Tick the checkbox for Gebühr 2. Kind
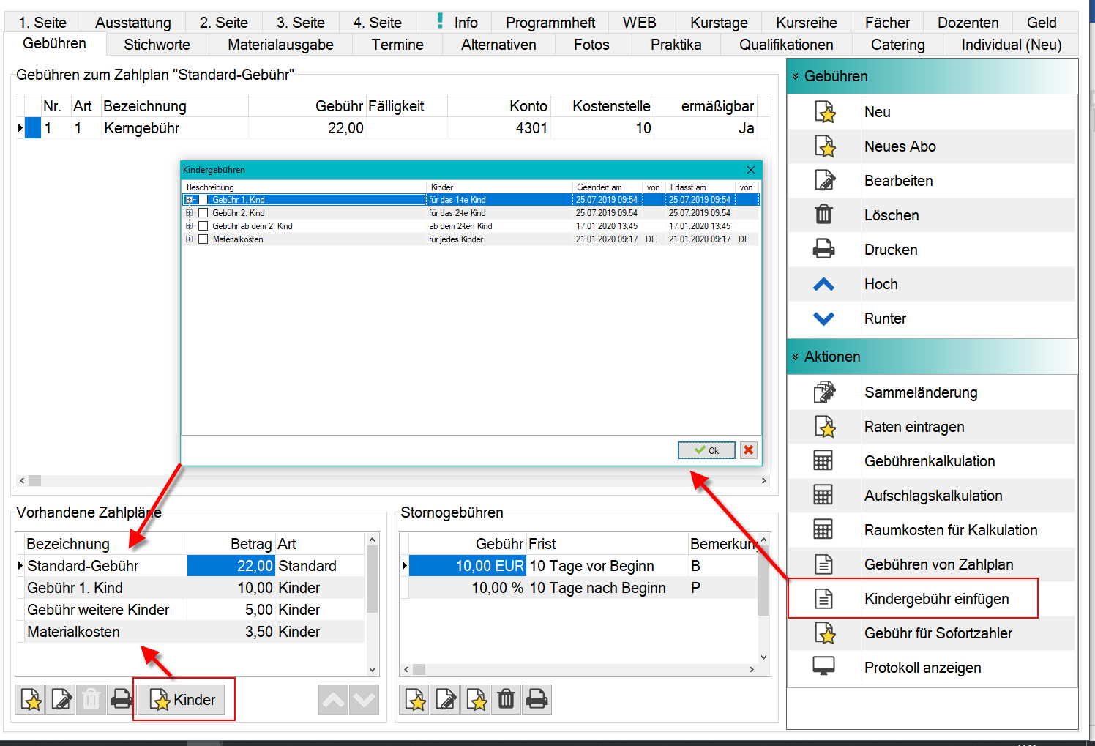Viewport: 1095px width, 746px height. tap(203, 213)
